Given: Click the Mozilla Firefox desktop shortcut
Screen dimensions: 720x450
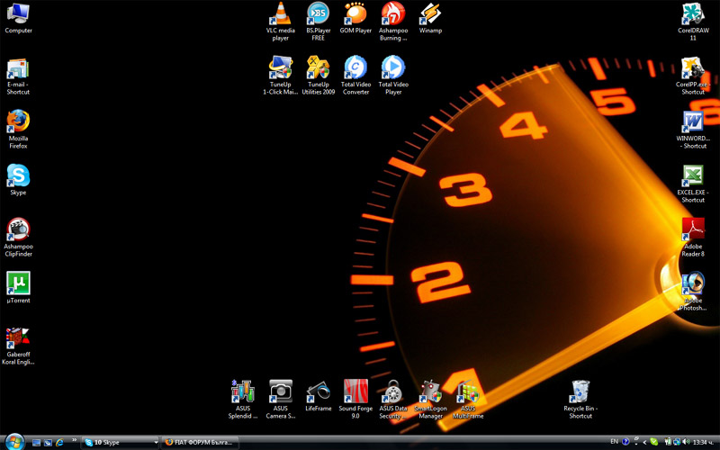Looking at the screenshot, I should click(18, 121).
